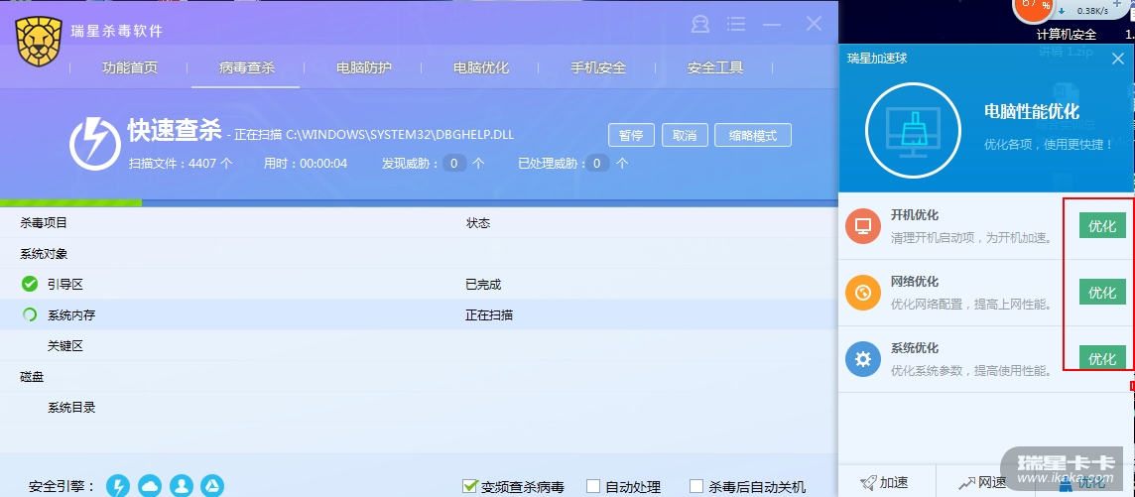Select the 系统目录 scan row
Image resolution: width=1135 pixels, height=497 pixels.
pos(419,408)
